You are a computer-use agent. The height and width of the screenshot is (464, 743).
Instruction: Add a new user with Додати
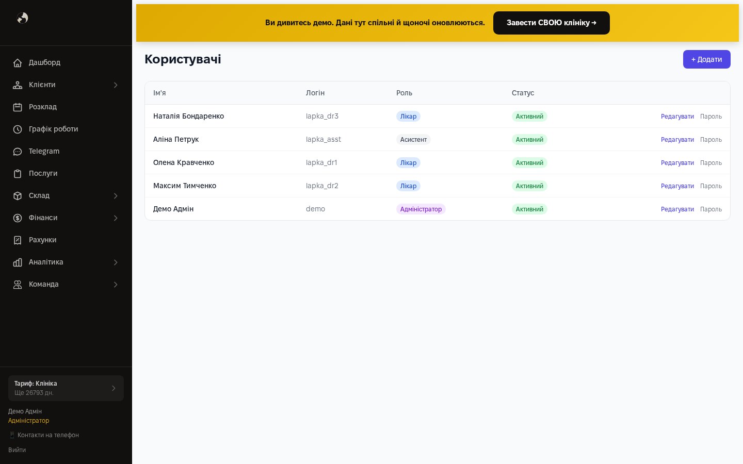pyautogui.click(x=707, y=59)
